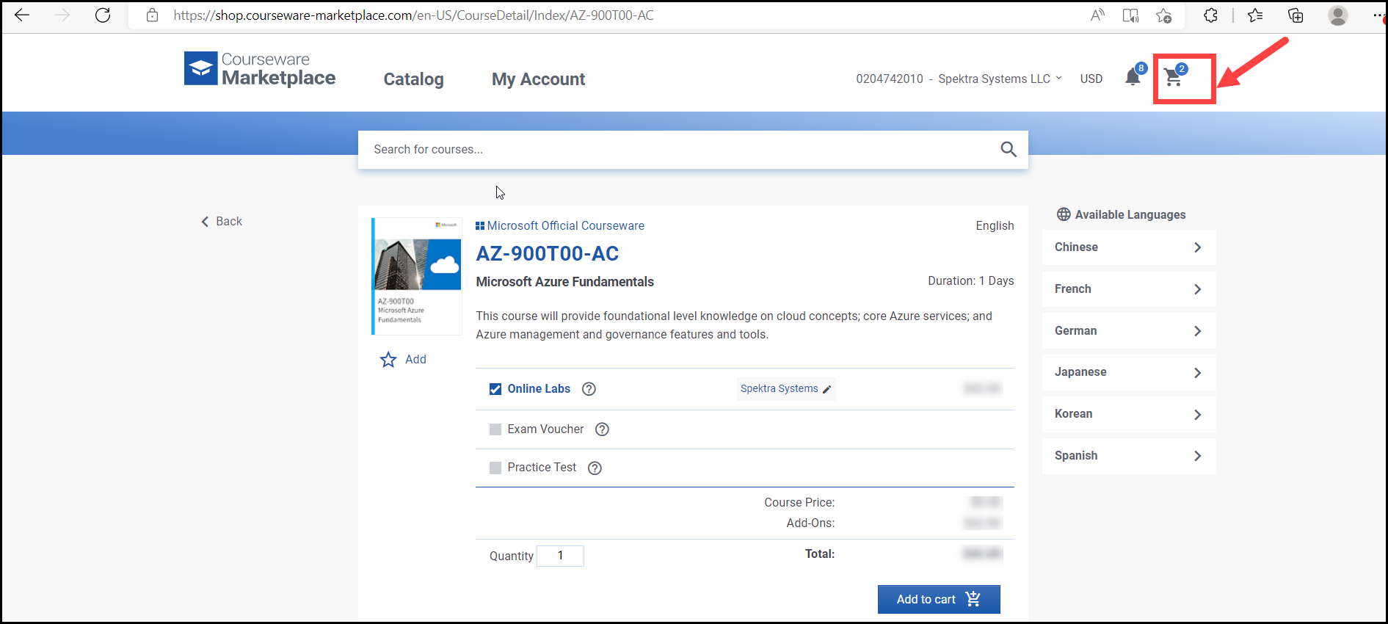The height and width of the screenshot is (624, 1388).
Task: Expand the French language chevron
Action: (x=1197, y=289)
